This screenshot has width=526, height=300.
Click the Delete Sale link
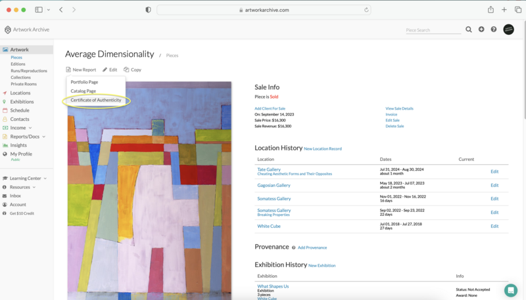[394, 126]
